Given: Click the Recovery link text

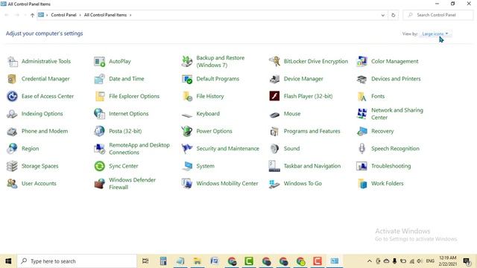Looking at the screenshot, I should coord(382,131).
